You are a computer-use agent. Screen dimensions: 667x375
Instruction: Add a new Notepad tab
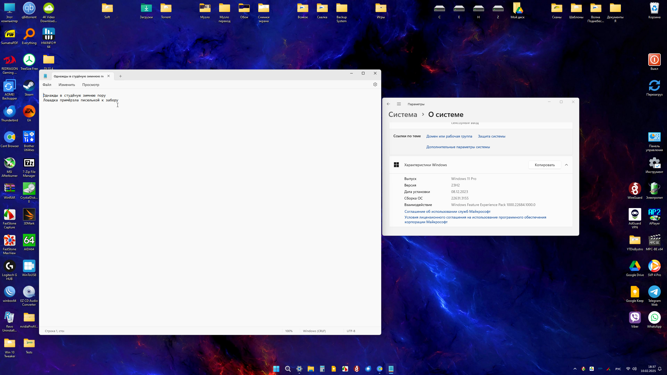[120, 76]
